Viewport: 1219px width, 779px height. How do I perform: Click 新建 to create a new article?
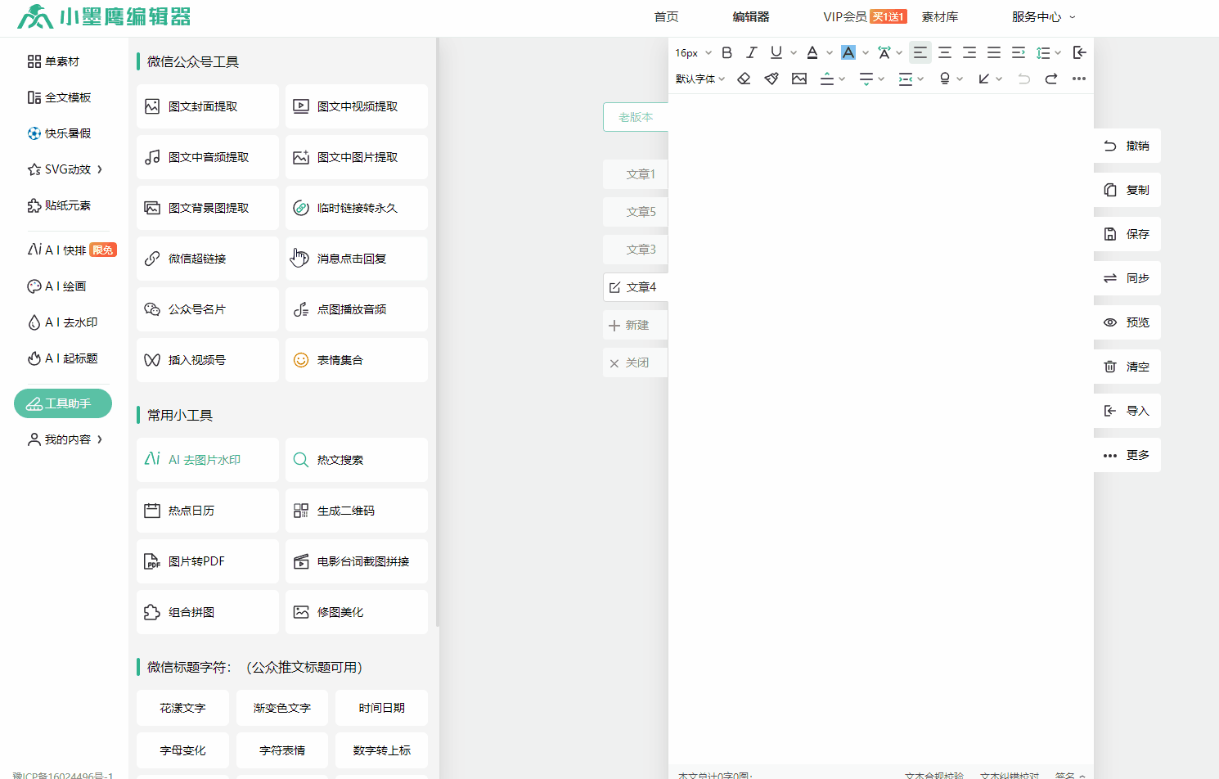pyautogui.click(x=636, y=325)
